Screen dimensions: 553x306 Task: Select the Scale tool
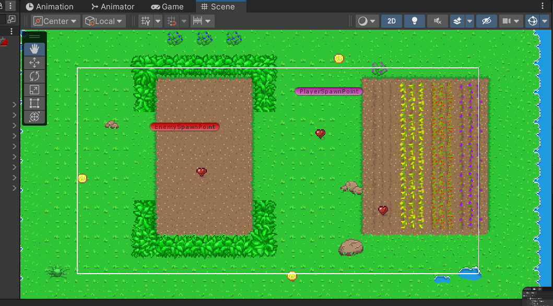pos(34,90)
